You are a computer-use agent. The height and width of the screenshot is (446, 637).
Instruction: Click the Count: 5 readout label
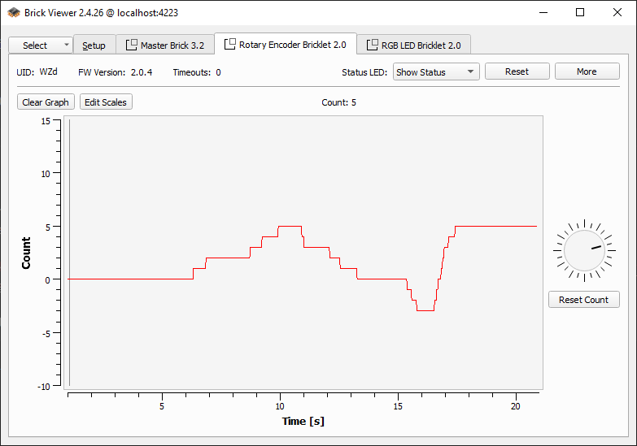pyautogui.click(x=339, y=102)
